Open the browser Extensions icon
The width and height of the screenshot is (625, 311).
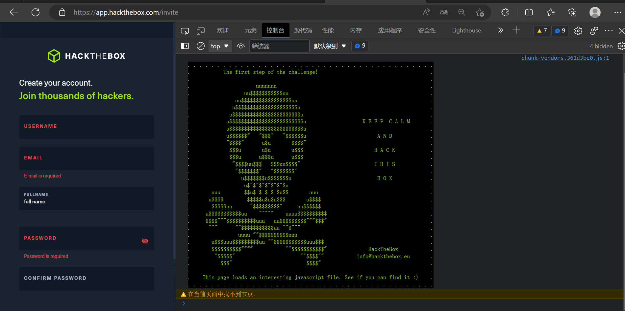(505, 12)
